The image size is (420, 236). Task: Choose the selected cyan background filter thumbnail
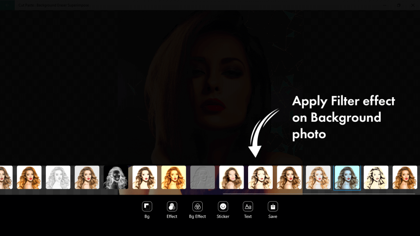point(347,177)
